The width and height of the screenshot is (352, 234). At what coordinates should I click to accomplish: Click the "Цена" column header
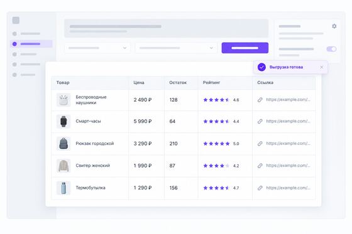(139, 82)
